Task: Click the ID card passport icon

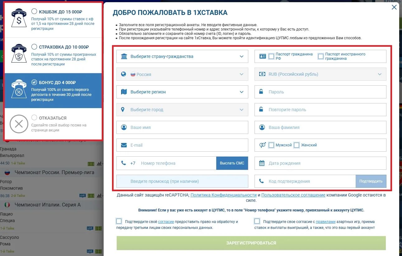Action: (263, 56)
